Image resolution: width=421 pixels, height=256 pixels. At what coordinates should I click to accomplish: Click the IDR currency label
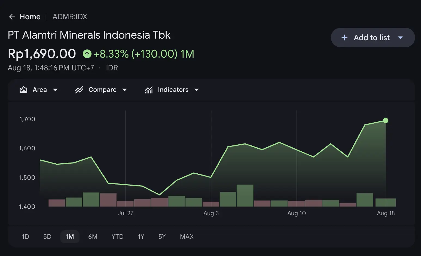pos(112,68)
